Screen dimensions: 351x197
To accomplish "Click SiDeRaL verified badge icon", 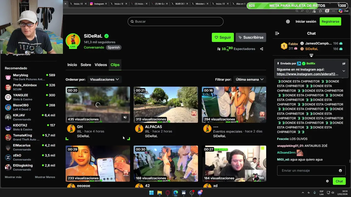I will click(106, 36).
